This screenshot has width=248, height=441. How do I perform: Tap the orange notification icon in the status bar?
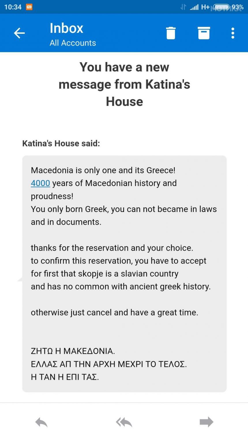(x=29, y=7)
